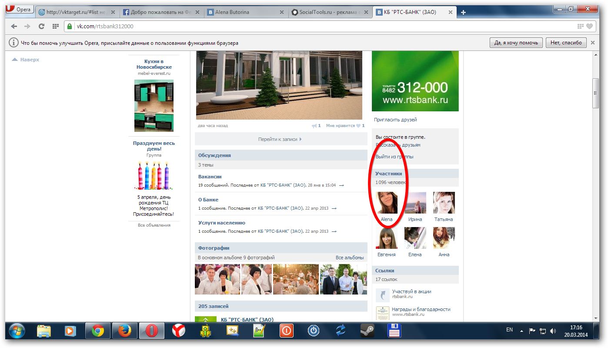Click the arrow next to Вакансии last message

(341, 185)
